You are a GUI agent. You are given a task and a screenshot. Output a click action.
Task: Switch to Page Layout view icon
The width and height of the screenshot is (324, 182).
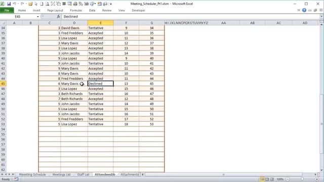point(267,179)
